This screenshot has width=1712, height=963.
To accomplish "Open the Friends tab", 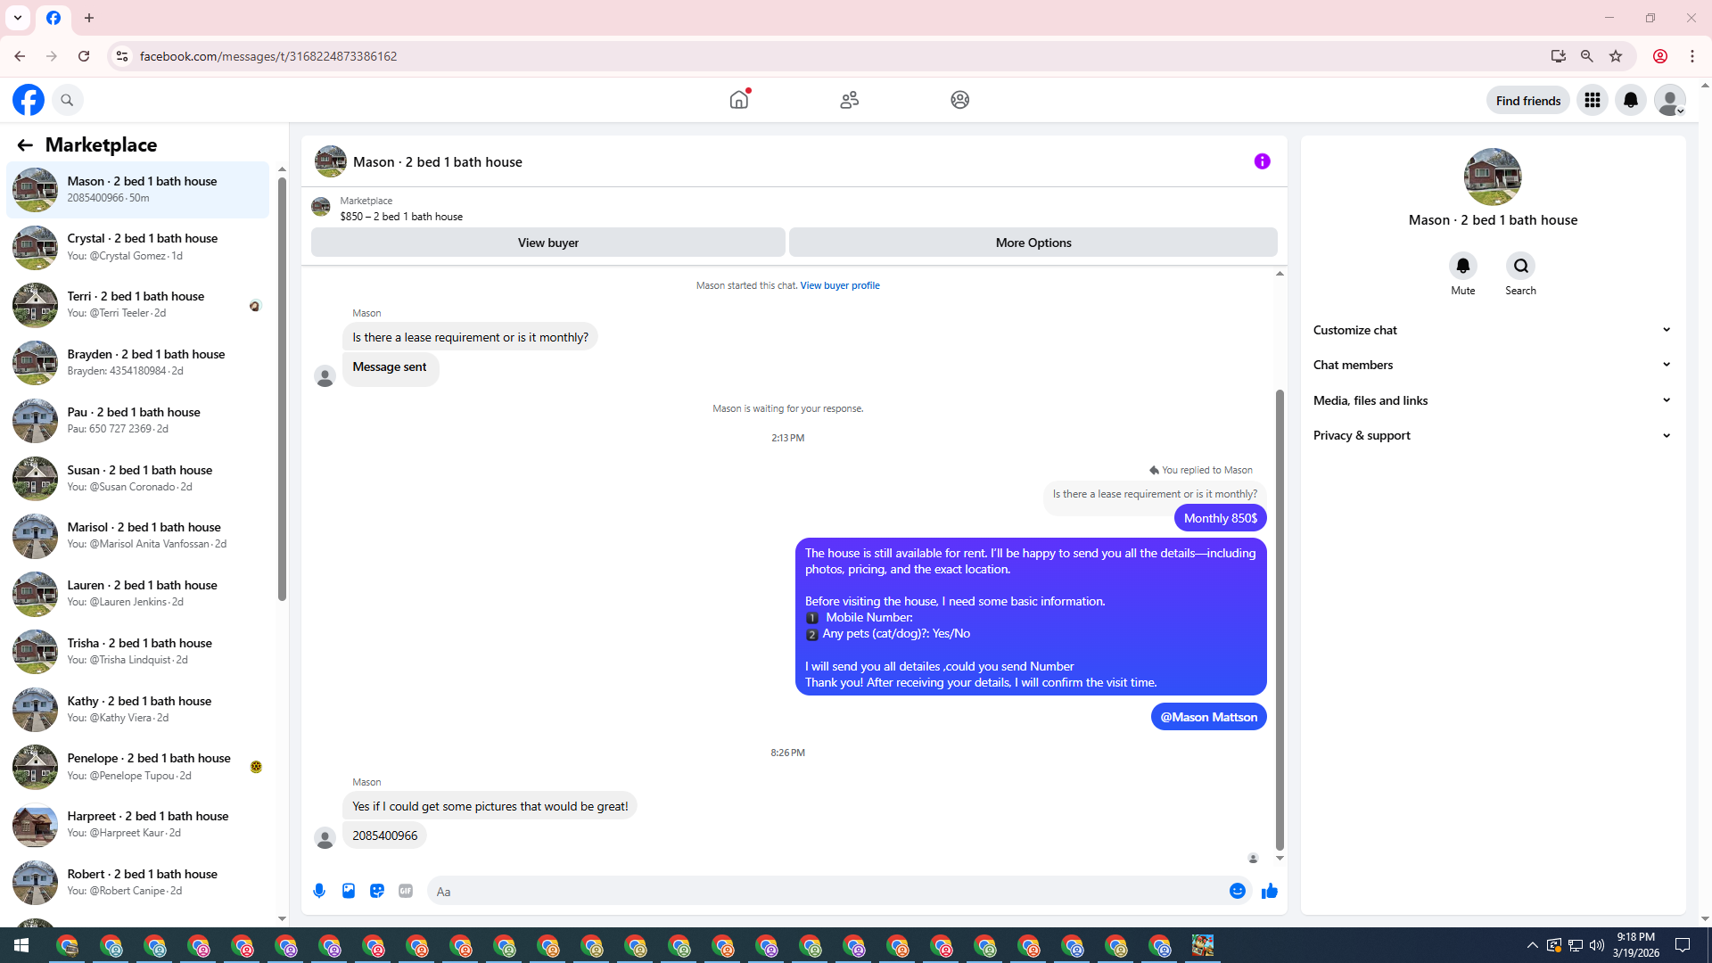I will coord(849,100).
